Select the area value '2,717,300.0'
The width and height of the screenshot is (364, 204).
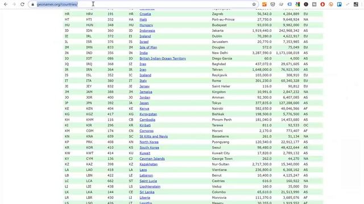point(262,164)
